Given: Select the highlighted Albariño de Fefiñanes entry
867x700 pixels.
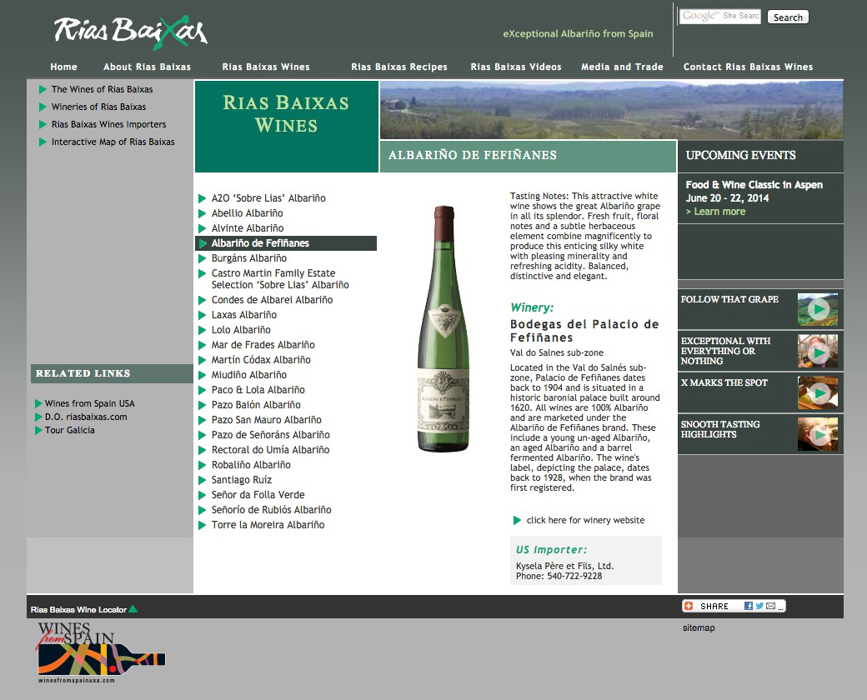Looking at the screenshot, I should (x=286, y=243).
